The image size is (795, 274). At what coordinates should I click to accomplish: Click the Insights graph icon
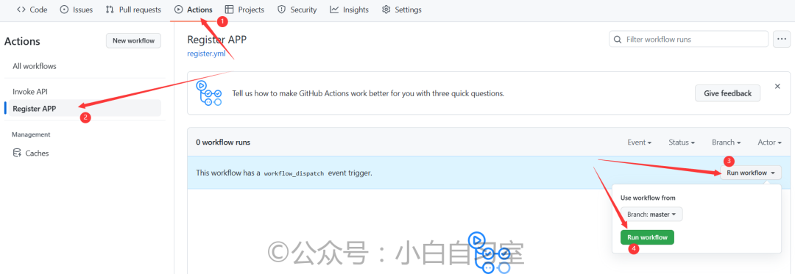coord(334,10)
